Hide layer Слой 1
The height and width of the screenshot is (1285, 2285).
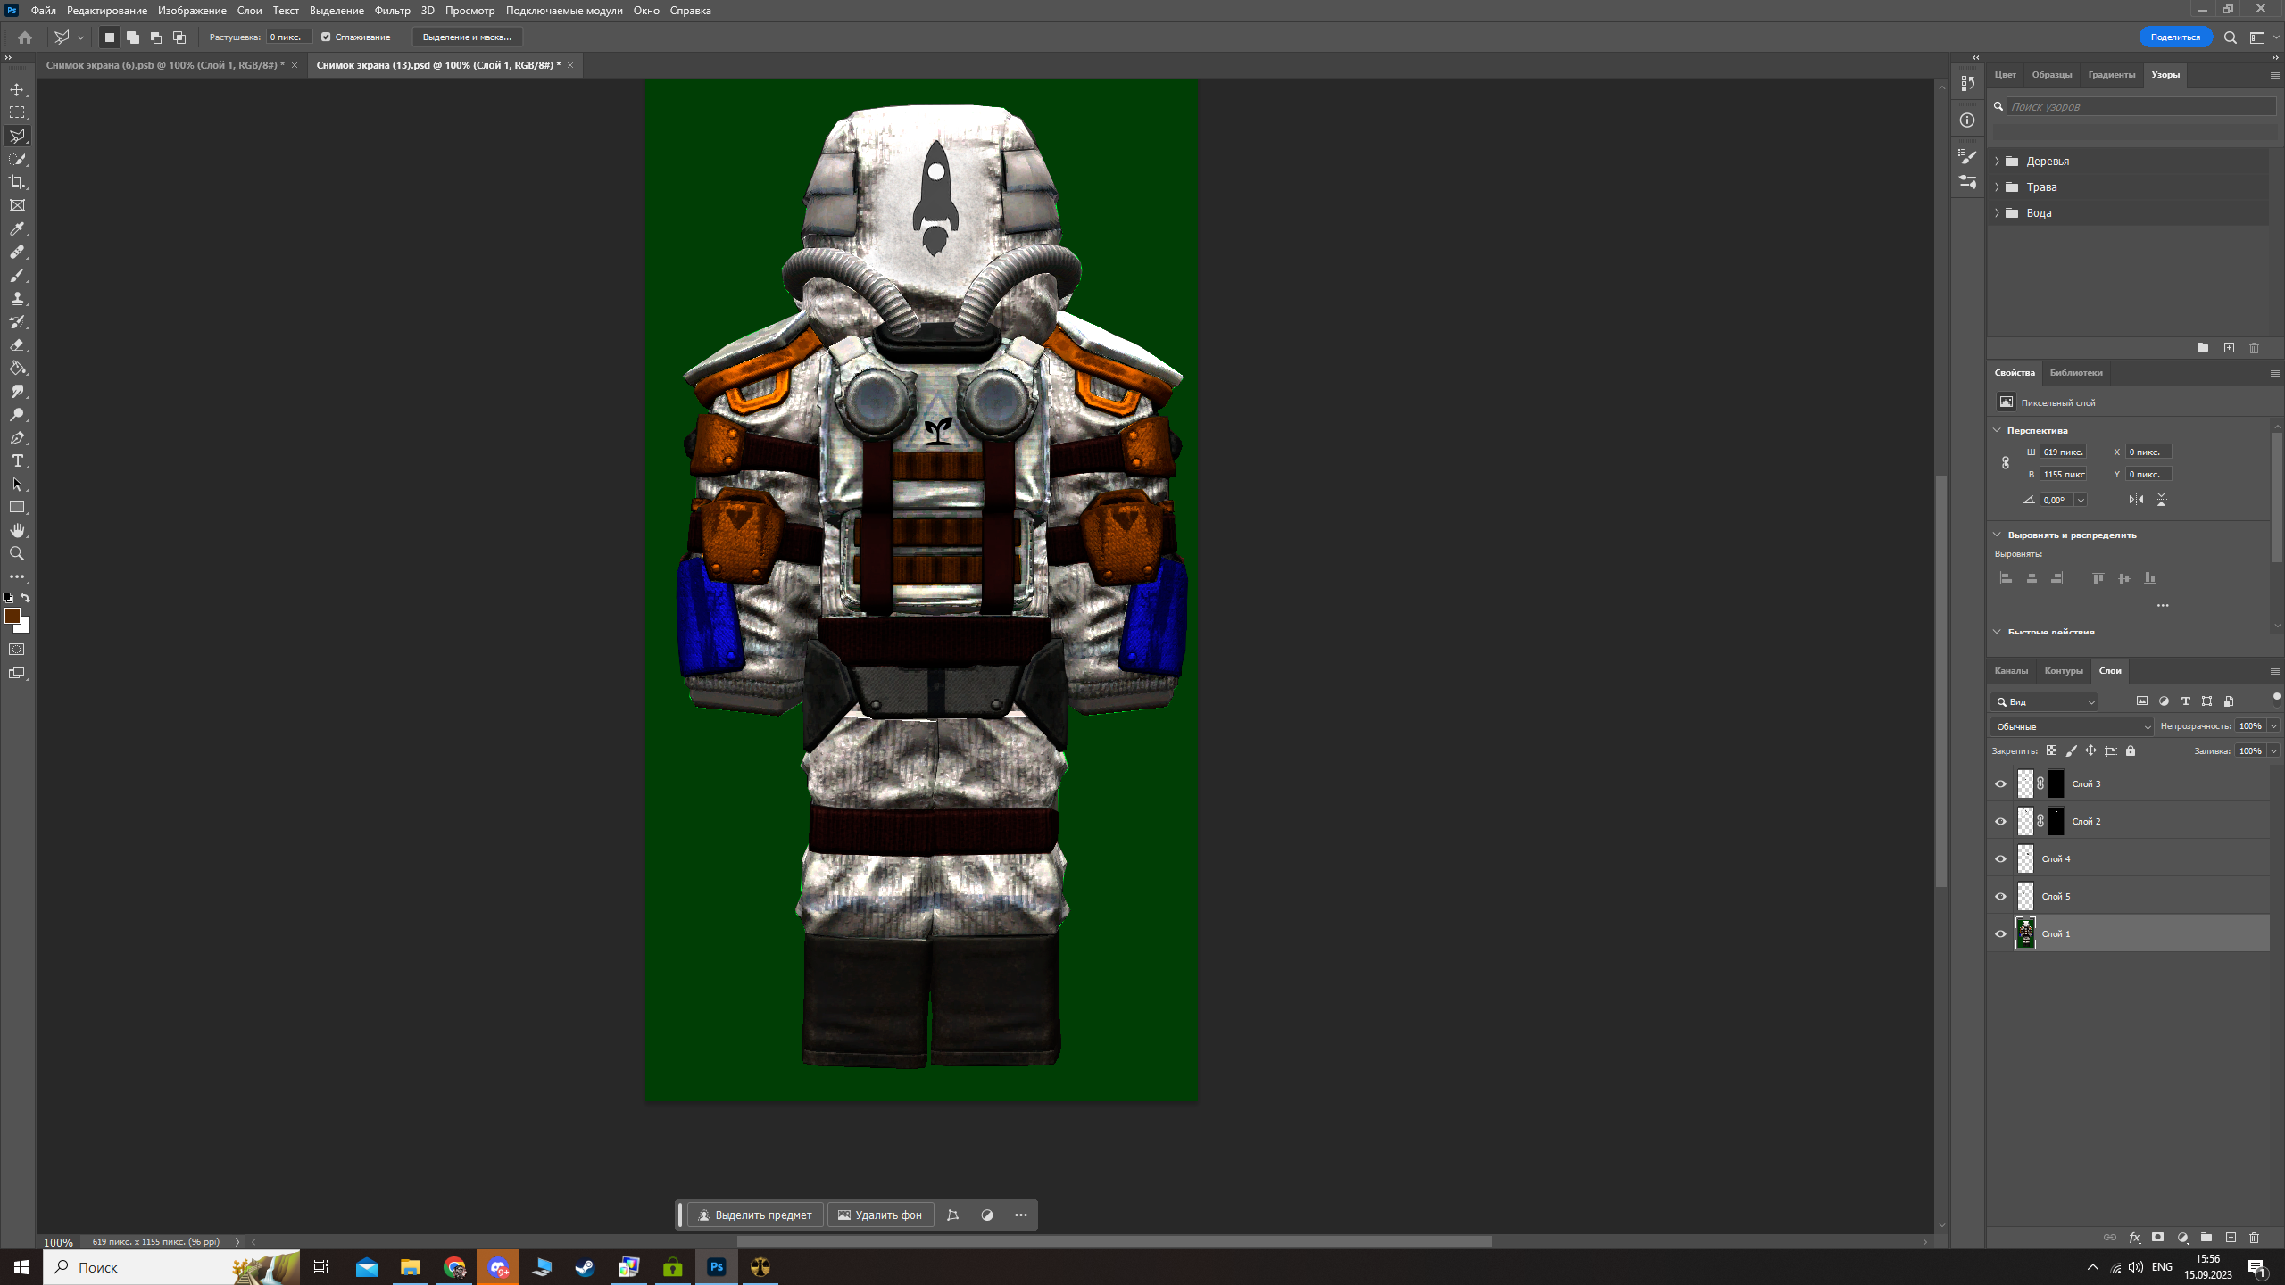click(2000, 934)
